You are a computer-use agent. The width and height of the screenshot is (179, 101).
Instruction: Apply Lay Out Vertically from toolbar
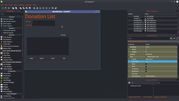37,8
